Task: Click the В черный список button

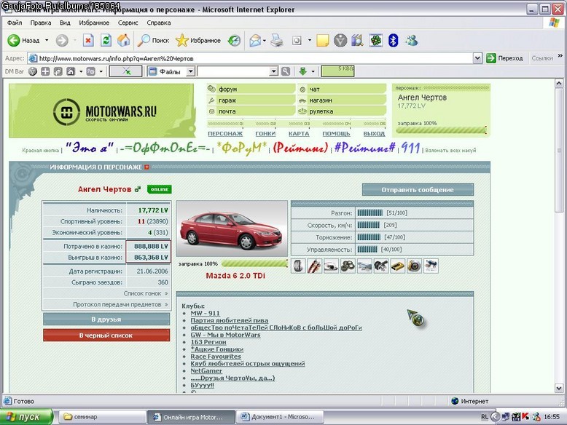Action: pos(106,335)
